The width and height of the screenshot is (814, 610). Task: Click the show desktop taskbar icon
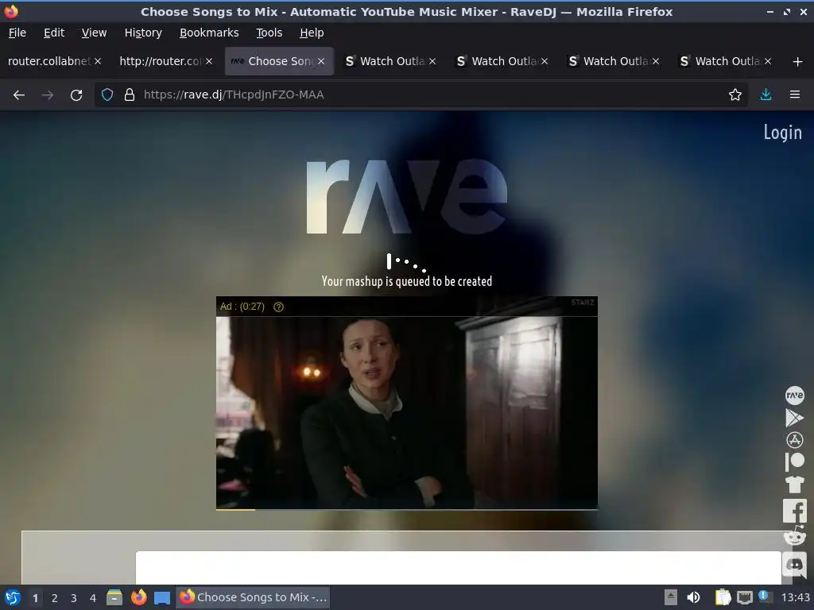pyautogui.click(x=162, y=598)
